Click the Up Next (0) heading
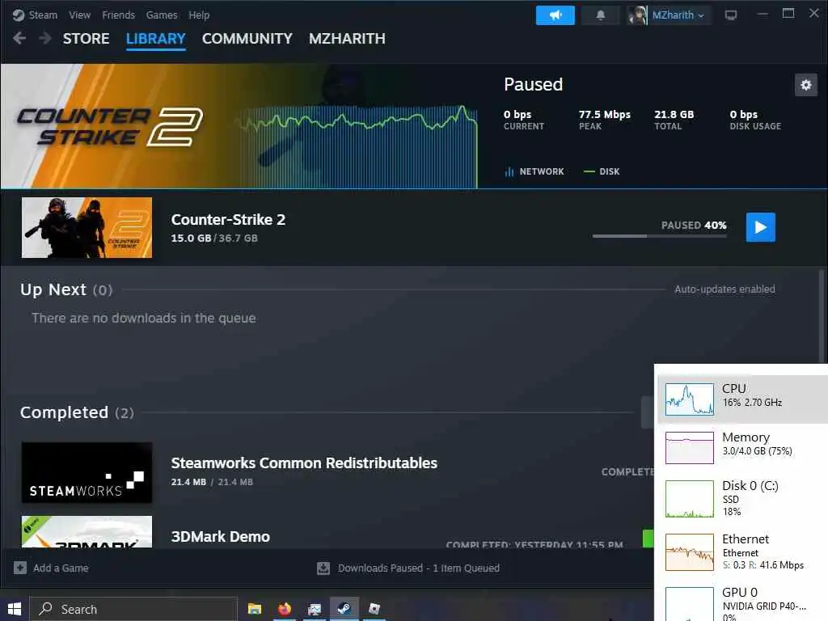 66,289
